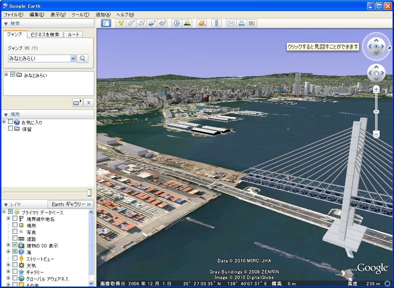The width and height of the screenshot is (394, 288).
Task: Click the email envelope toolbar icon
Action: click(x=231, y=23)
